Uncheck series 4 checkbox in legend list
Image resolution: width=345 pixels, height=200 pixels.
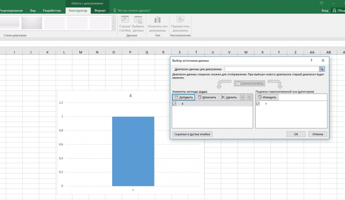tap(174, 103)
